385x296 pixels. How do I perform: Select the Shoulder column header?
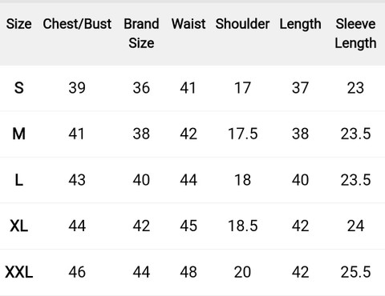[242, 24]
